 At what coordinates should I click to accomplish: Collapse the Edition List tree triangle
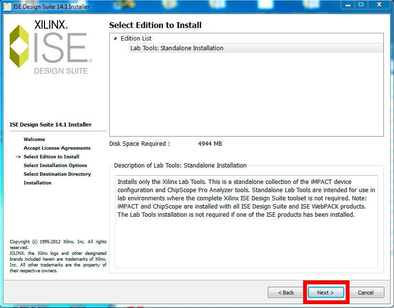[x=115, y=39]
